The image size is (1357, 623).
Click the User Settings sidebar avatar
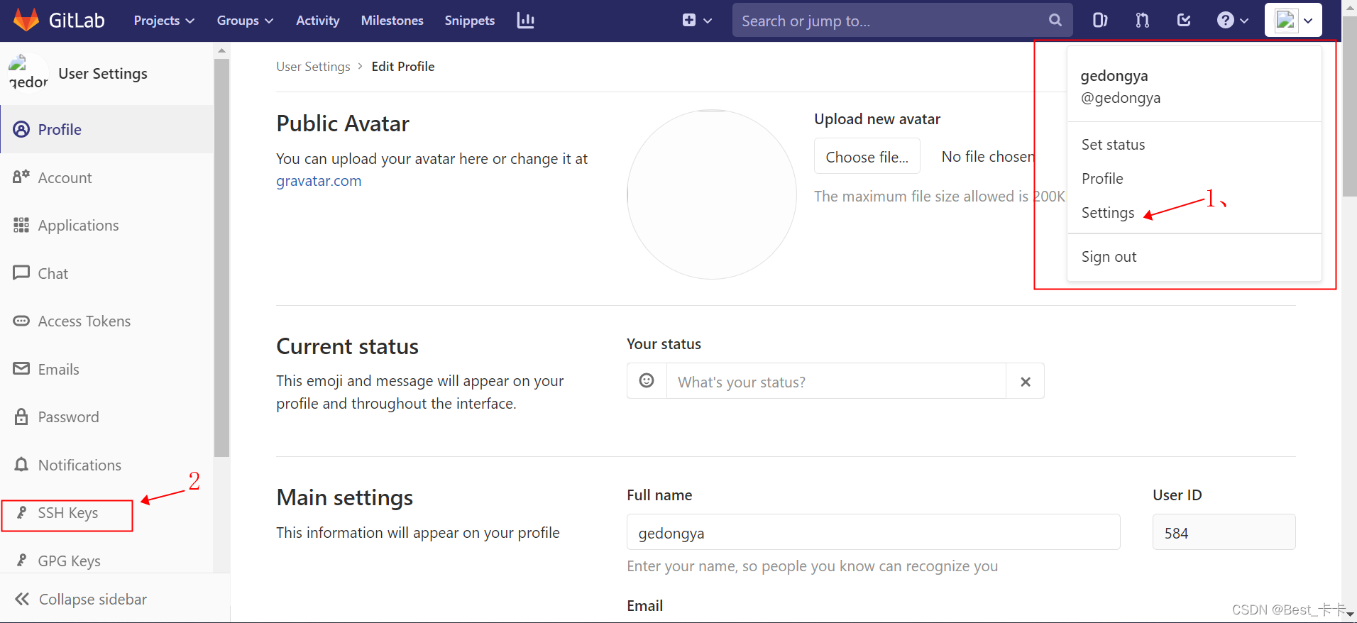[28, 73]
